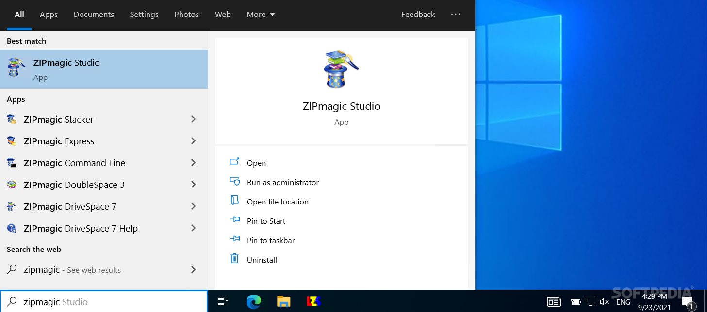Click the battery power tray icon
The height and width of the screenshot is (312, 707).
click(576, 302)
